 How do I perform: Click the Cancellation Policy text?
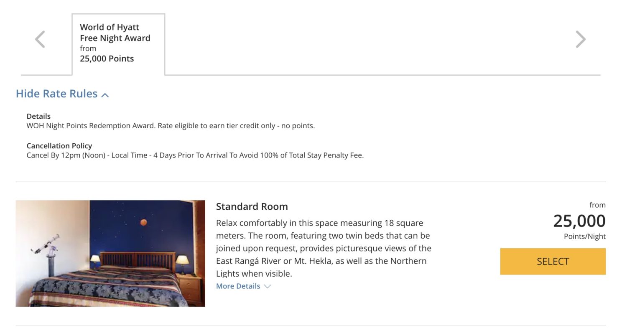point(59,146)
